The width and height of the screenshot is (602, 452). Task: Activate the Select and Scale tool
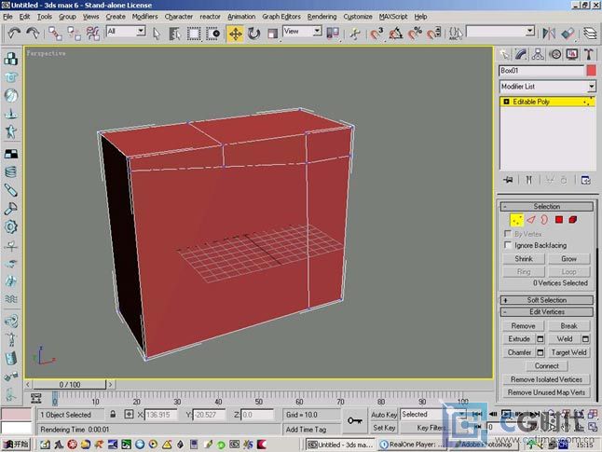[x=273, y=34]
